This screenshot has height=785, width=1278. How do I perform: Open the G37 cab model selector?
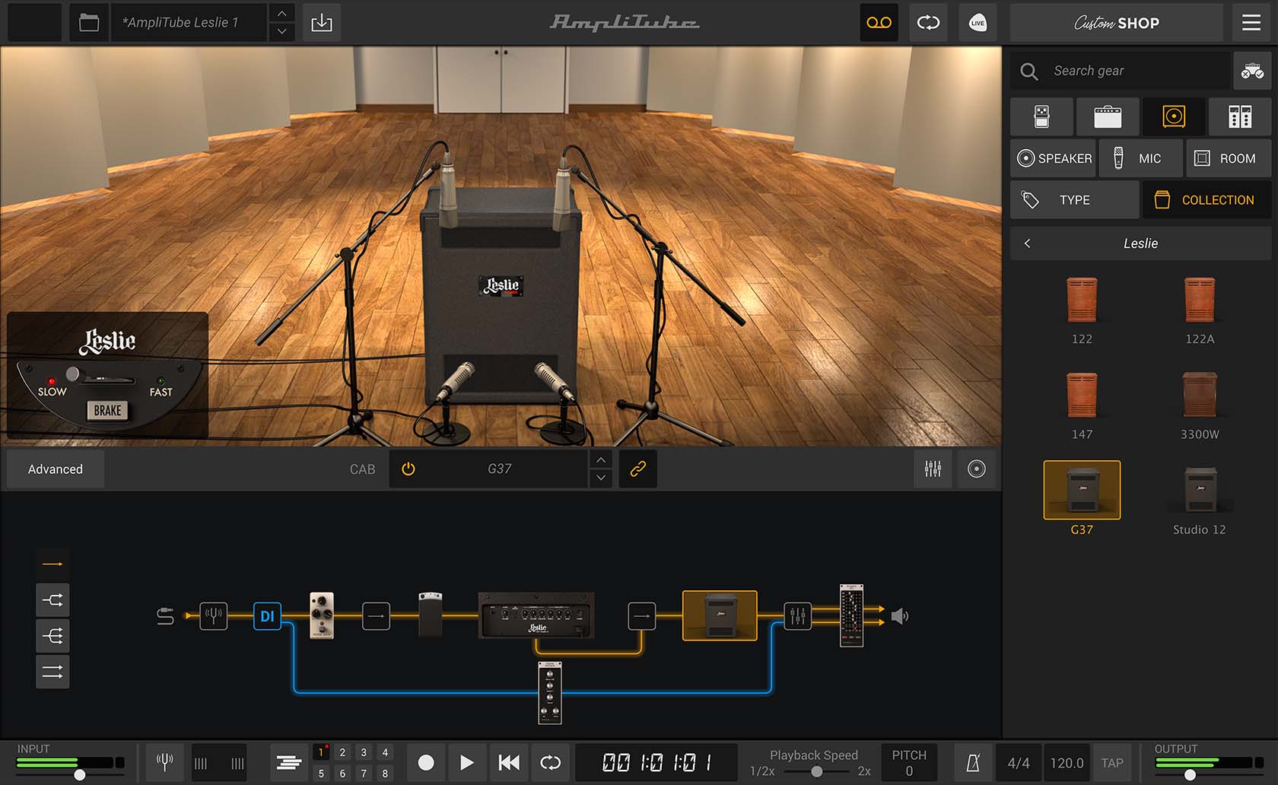500,469
